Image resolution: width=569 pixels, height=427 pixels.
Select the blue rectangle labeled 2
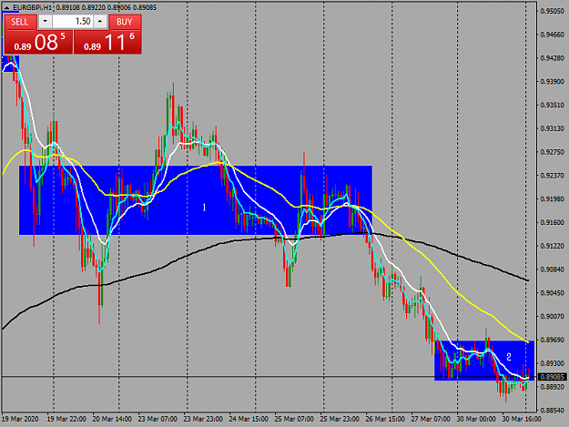pos(484,360)
